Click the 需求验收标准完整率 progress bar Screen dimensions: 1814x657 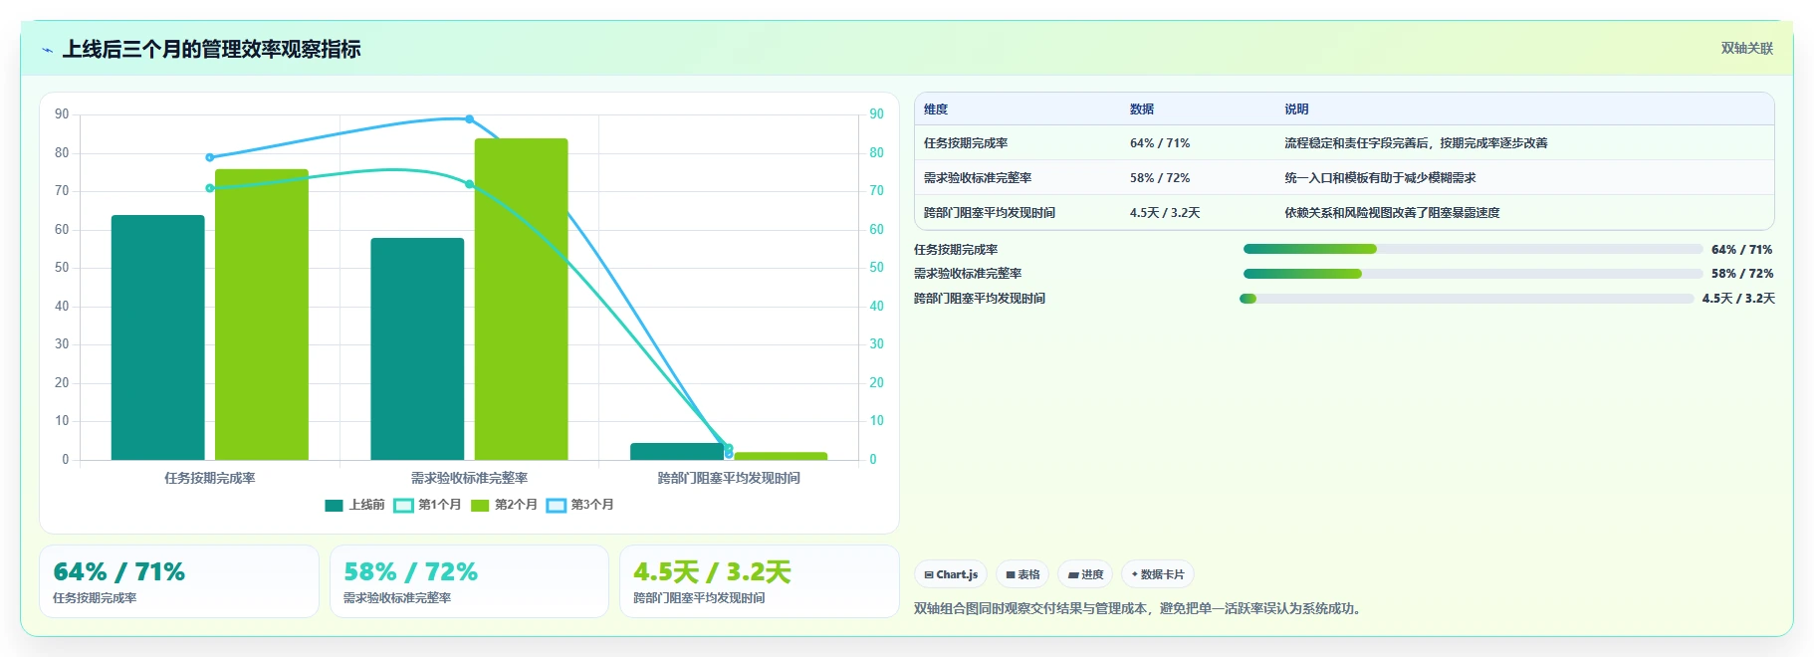[1473, 274]
